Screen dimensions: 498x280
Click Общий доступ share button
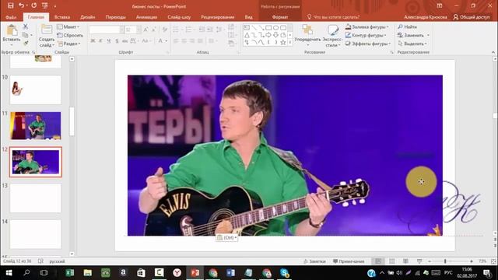472,17
